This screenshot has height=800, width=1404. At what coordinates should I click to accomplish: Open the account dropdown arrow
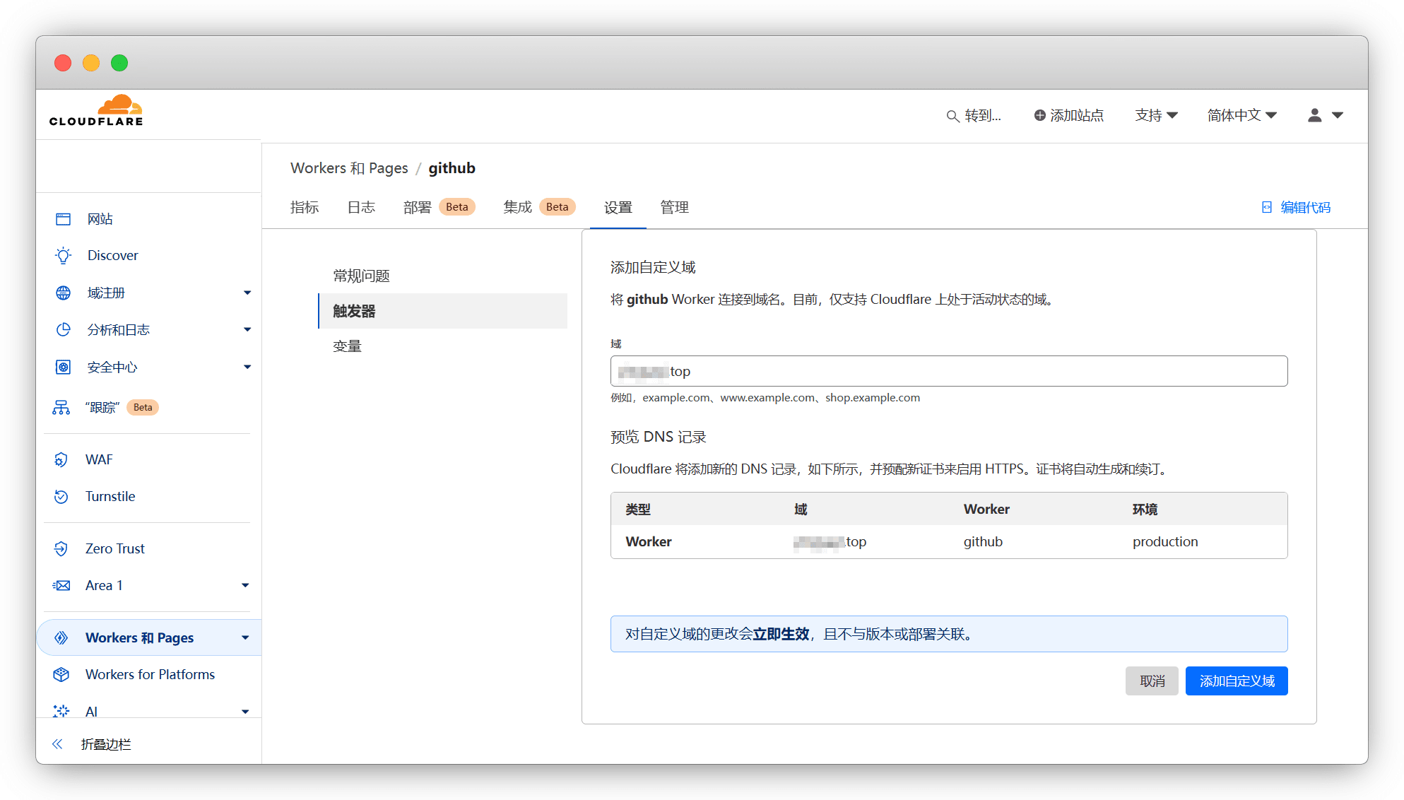pyautogui.click(x=1338, y=115)
